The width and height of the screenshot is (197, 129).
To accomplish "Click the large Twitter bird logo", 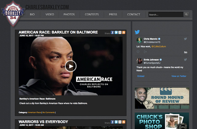I will [x=137, y=32].
